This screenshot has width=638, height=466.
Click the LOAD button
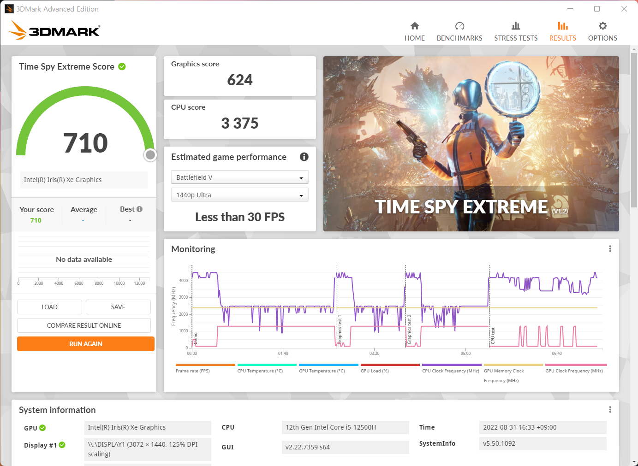click(x=49, y=307)
